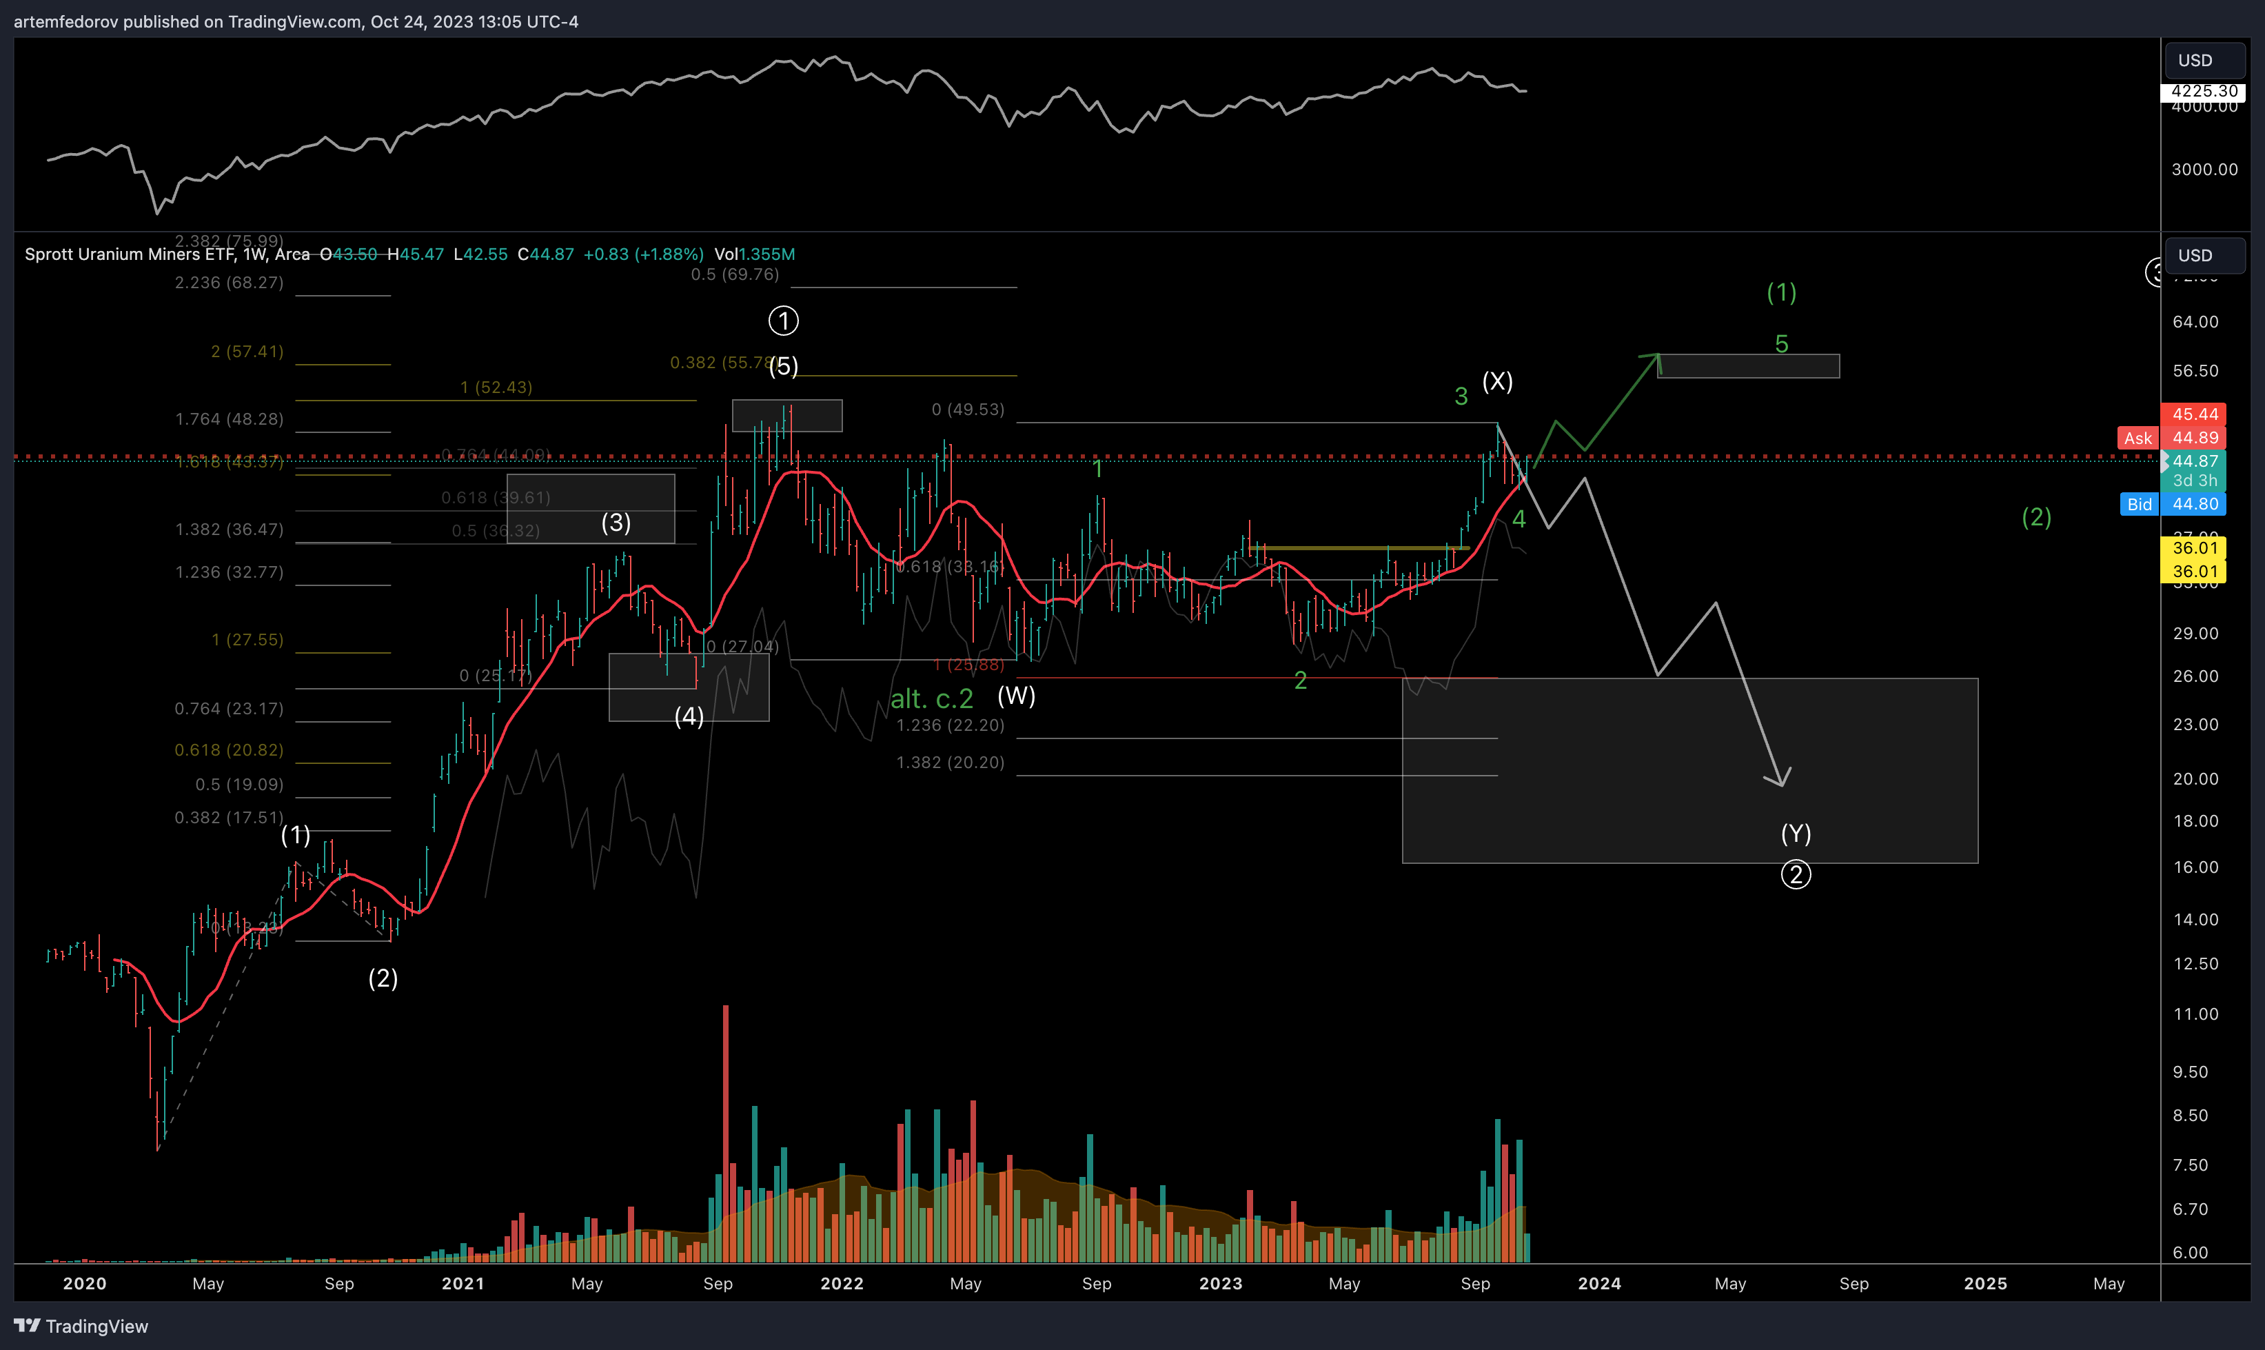Click the 1.764 (48.28) Fibonacci label
Screen dimensions: 2265x1350
click(229, 419)
